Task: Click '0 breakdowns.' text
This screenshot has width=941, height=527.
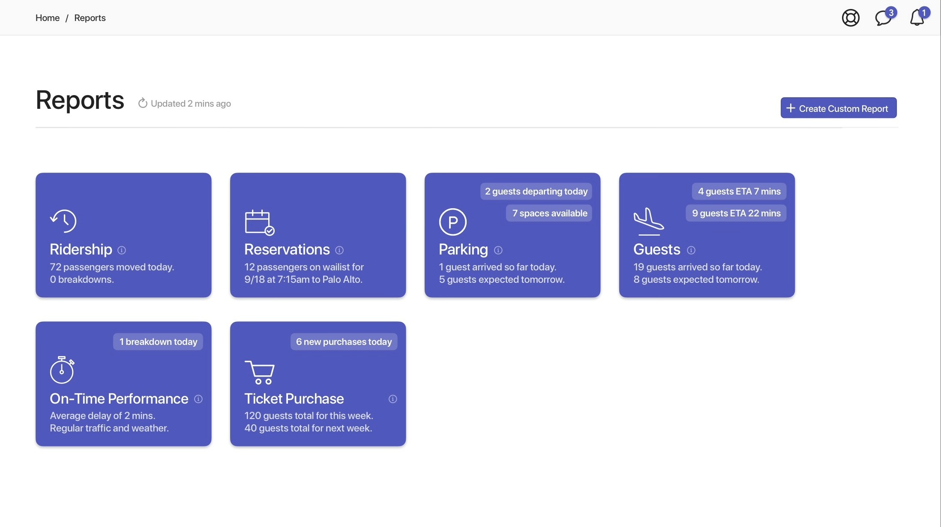Action: pos(82,280)
